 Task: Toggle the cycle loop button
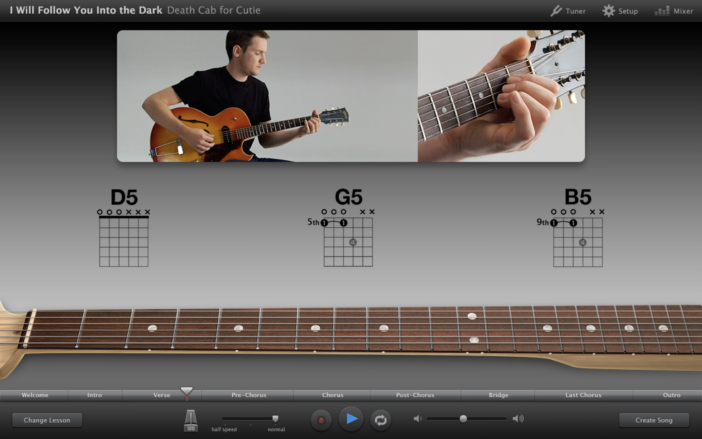coord(380,420)
